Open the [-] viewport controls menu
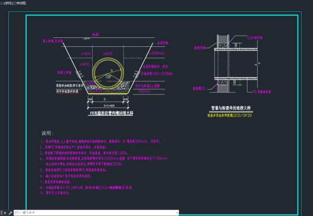Viewport: 313px width, 216px height. click(2, 3)
